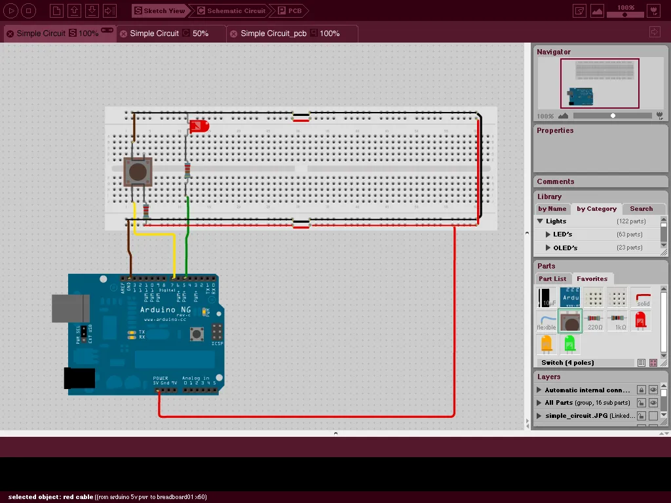Screen dimensions: 671x503
Task: Click the play button in top toolbar
Action: point(10,10)
